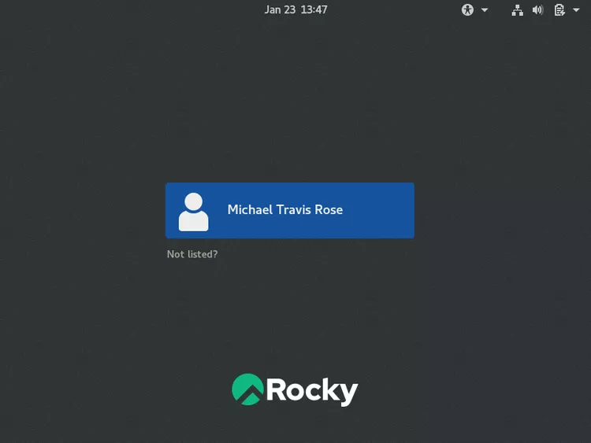The height and width of the screenshot is (443, 591).
Task: Click the user avatar icon for Michael Travis Rose
Action: click(x=193, y=212)
